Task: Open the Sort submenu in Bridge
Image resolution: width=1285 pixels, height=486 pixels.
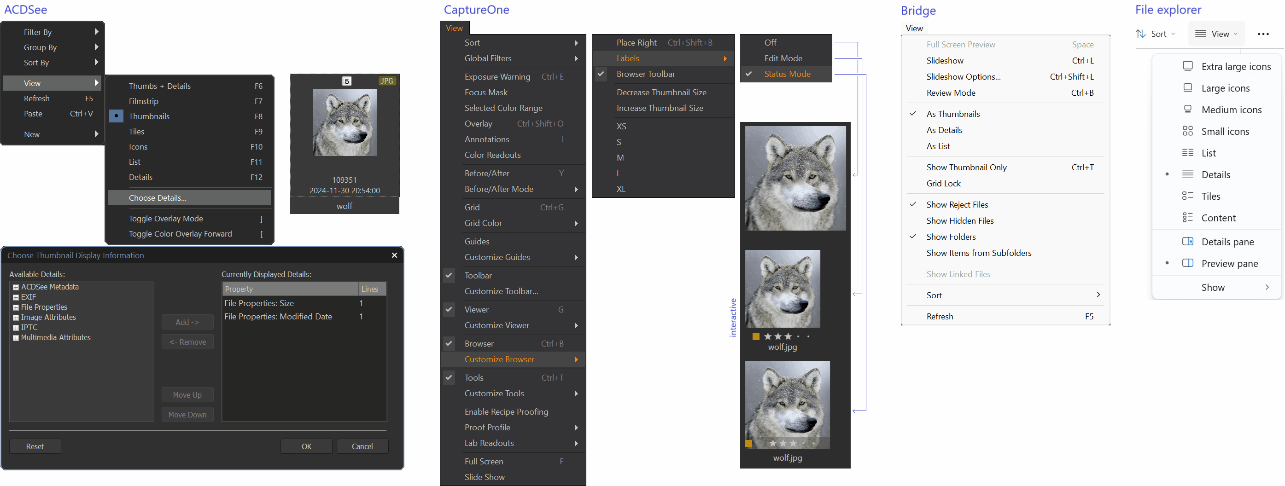Action: [1005, 295]
